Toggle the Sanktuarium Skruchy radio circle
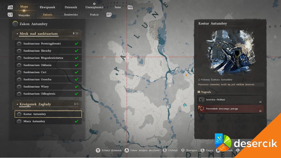Viewport: 281px width, 158px height. [x=19, y=51]
